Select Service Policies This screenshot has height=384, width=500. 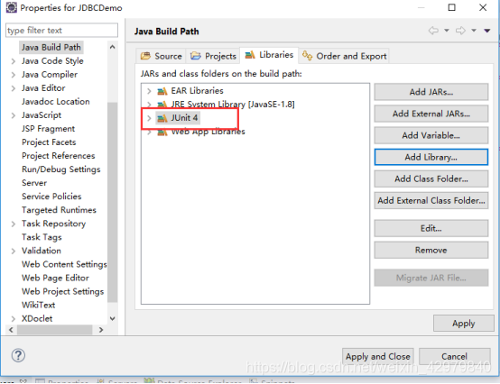[x=51, y=197]
